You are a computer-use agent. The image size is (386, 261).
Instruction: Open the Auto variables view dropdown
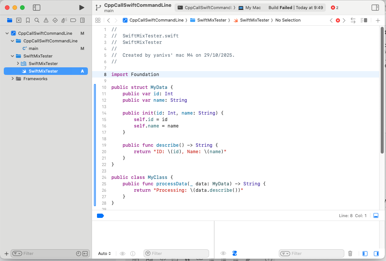tap(105, 253)
